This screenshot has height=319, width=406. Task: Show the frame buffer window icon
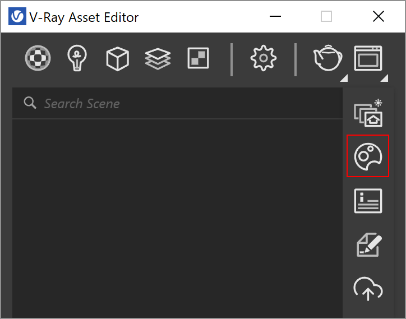coord(368,58)
